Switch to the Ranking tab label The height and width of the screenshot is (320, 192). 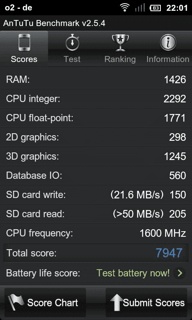pos(120,59)
